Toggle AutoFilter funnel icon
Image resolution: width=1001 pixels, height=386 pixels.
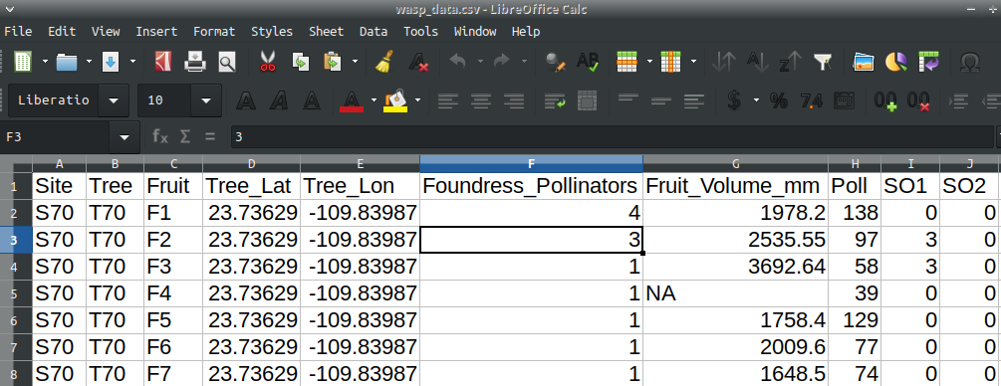tap(823, 62)
